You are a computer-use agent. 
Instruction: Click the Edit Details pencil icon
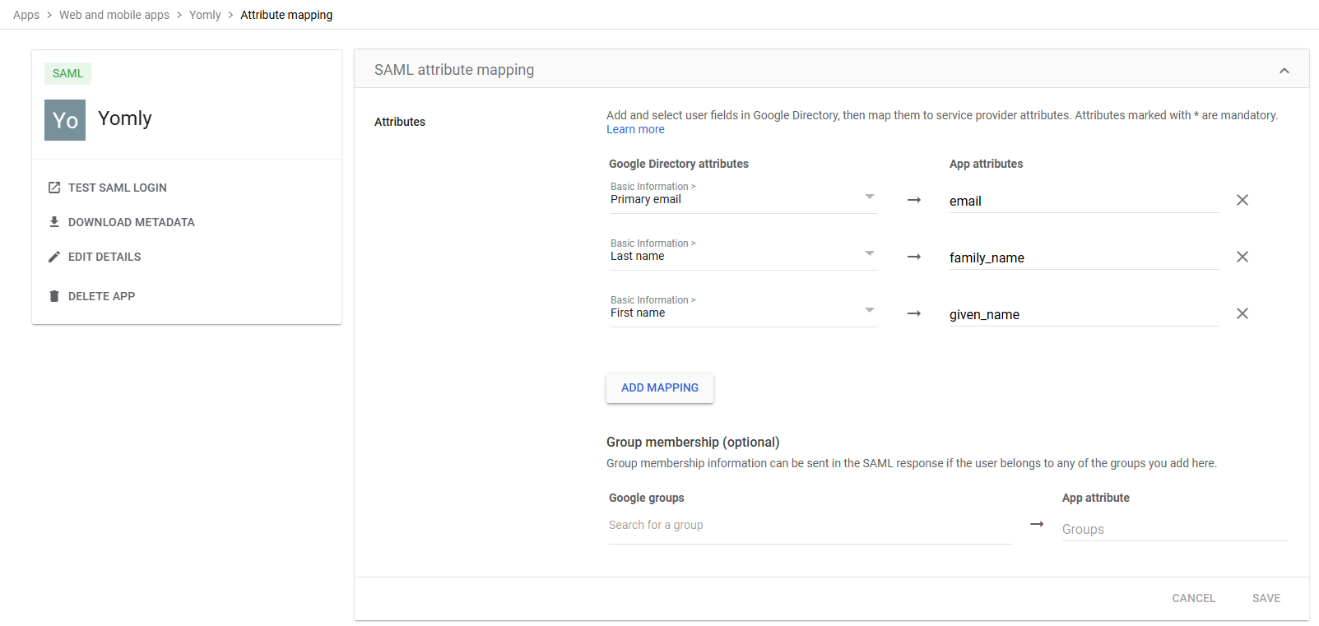[x=54, y=257]
